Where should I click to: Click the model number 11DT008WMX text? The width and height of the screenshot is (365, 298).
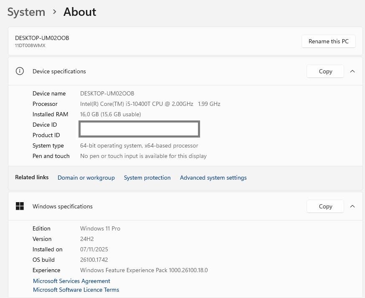pyautogui.click(x=30, y=45)
